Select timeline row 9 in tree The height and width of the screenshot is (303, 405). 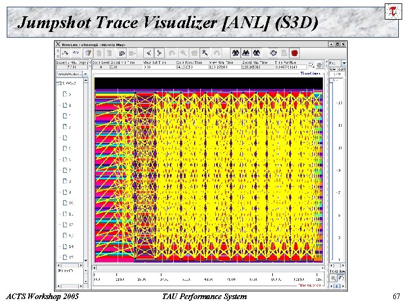pyautogui.click(x=67, y=192)
